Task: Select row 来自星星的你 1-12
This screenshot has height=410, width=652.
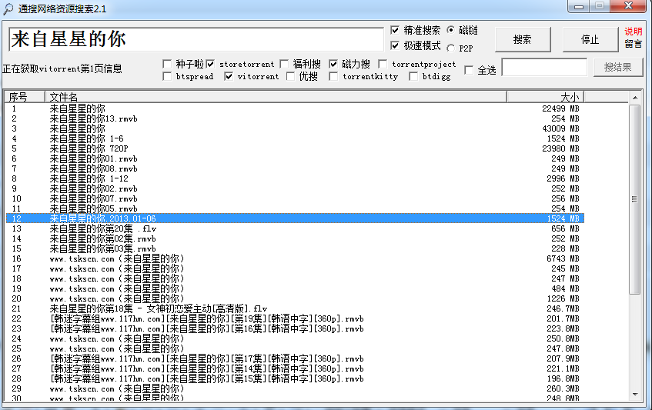Action: pos(295,178)
